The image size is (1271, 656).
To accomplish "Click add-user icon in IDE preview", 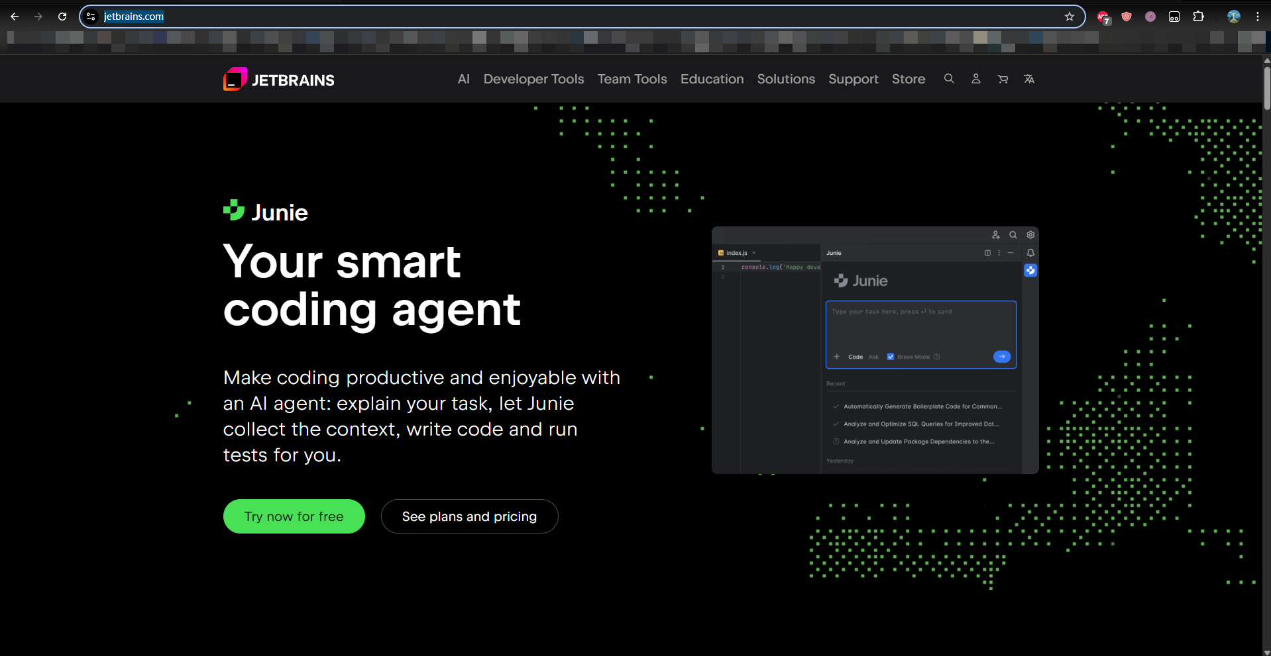I will tap(995, 235).
